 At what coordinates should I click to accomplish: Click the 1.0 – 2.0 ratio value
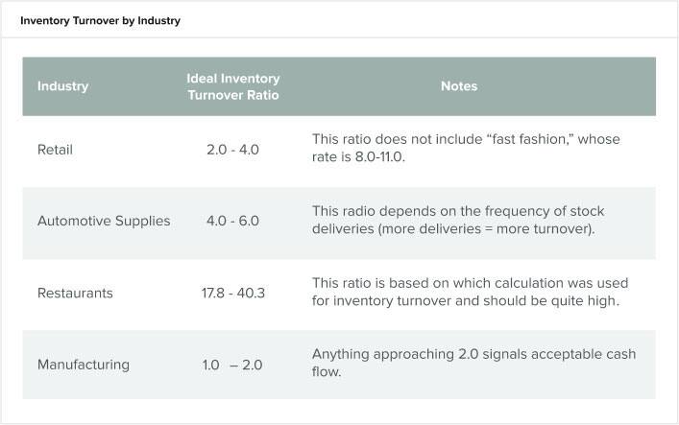pyautogui.click(x=232, y=365)
